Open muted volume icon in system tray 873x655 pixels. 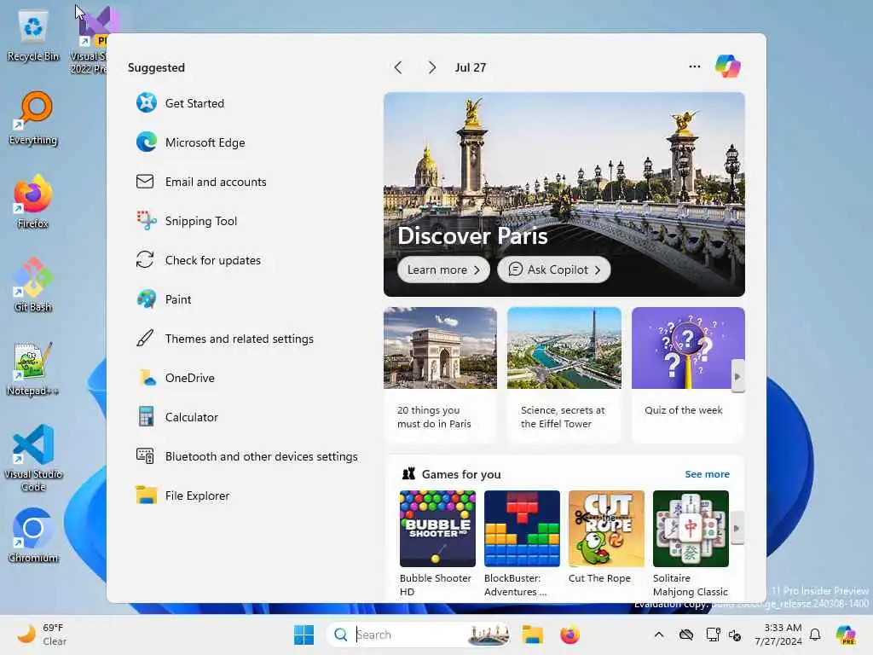point(735,635)
